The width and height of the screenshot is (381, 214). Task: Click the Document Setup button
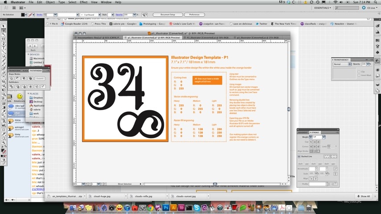(168, 15)
